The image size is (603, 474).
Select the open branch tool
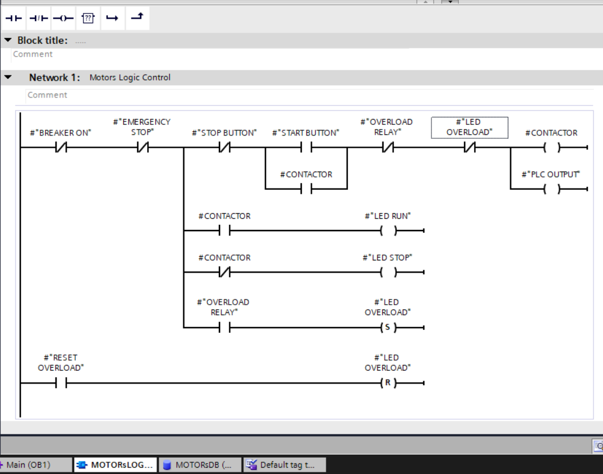111,18
